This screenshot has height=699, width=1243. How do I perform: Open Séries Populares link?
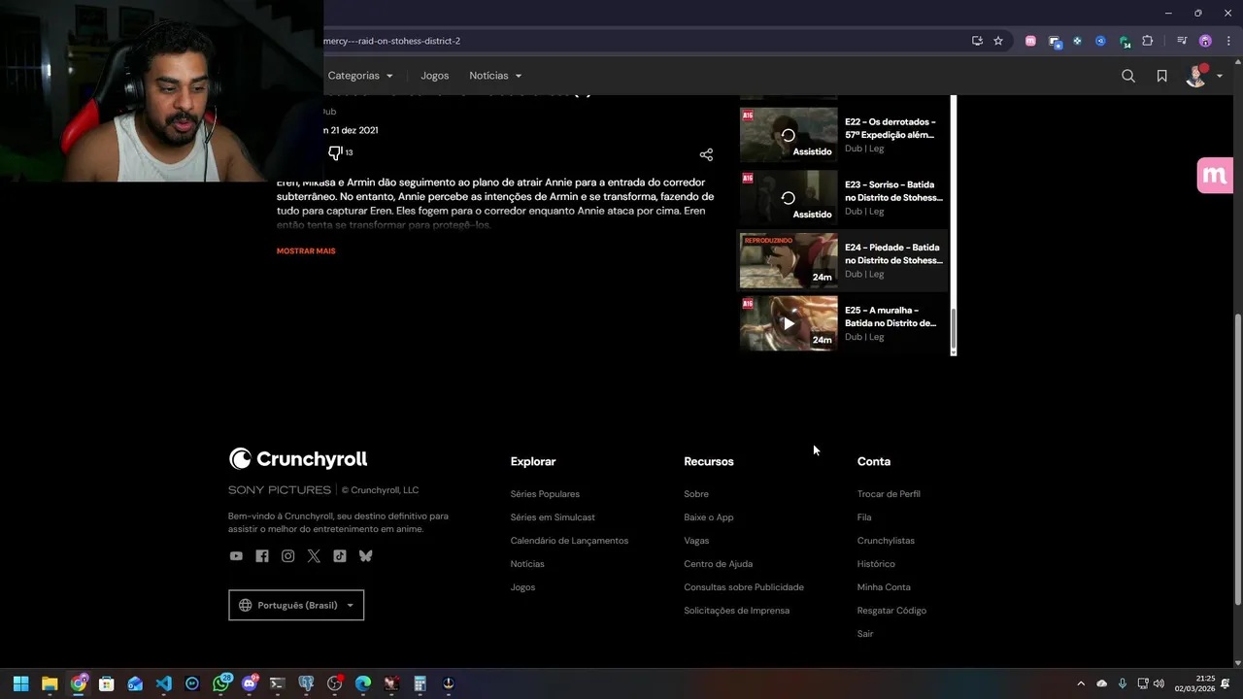coord(545,494)
